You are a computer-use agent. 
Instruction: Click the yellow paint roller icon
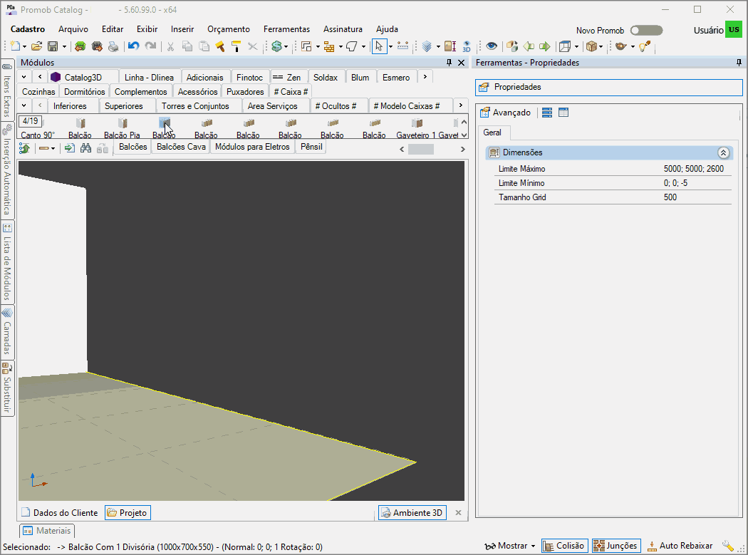point(236,46)
